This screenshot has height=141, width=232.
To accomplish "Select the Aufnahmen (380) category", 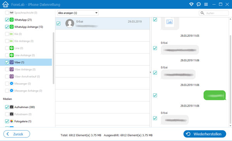I will (25, 107).
